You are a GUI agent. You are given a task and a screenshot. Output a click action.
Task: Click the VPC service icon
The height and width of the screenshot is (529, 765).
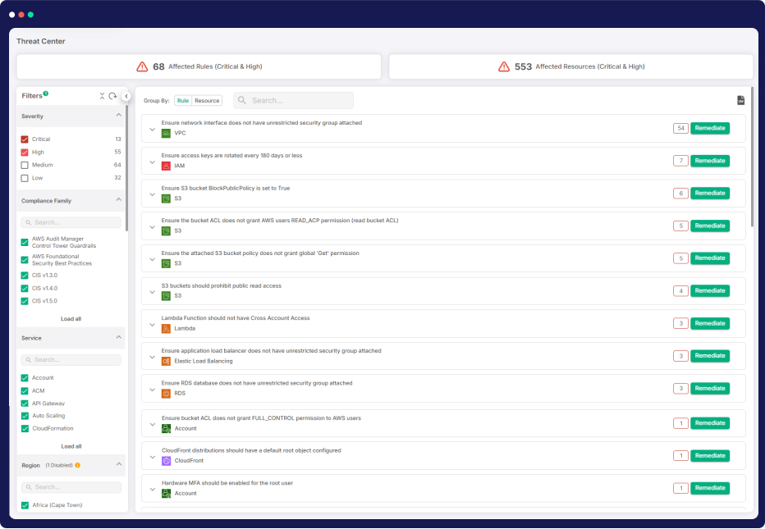(x=166, y=133)
